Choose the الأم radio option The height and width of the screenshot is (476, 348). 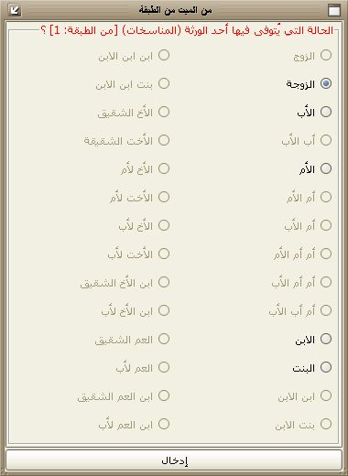326,168
